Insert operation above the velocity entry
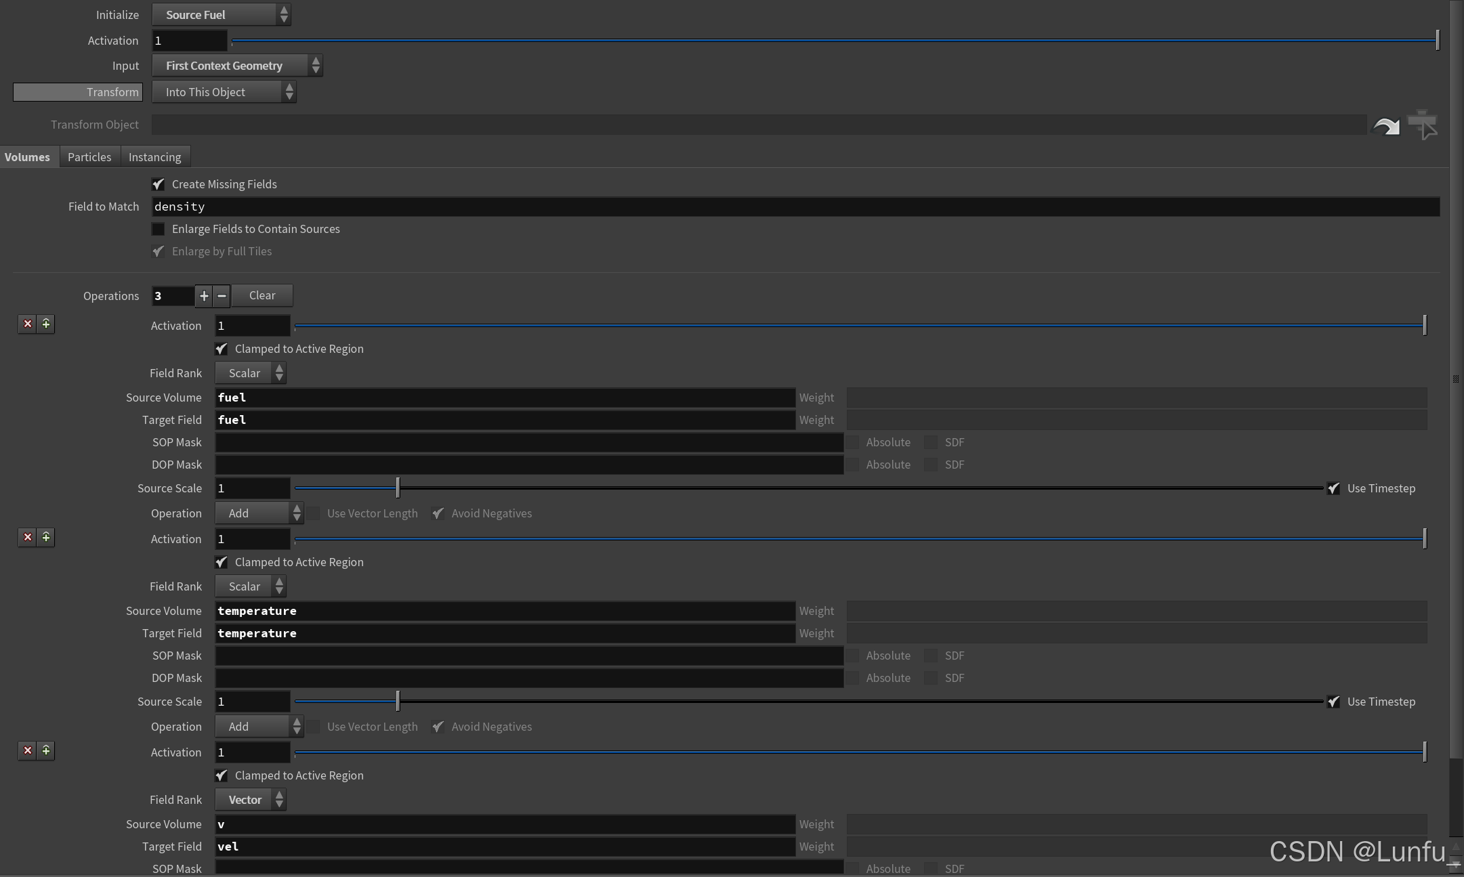The height and width of the screenshot is (877, 1464). coord(45,750)
